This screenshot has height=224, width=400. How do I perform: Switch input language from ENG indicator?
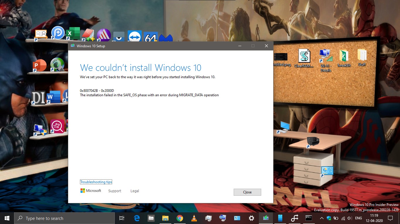[358, 218]
